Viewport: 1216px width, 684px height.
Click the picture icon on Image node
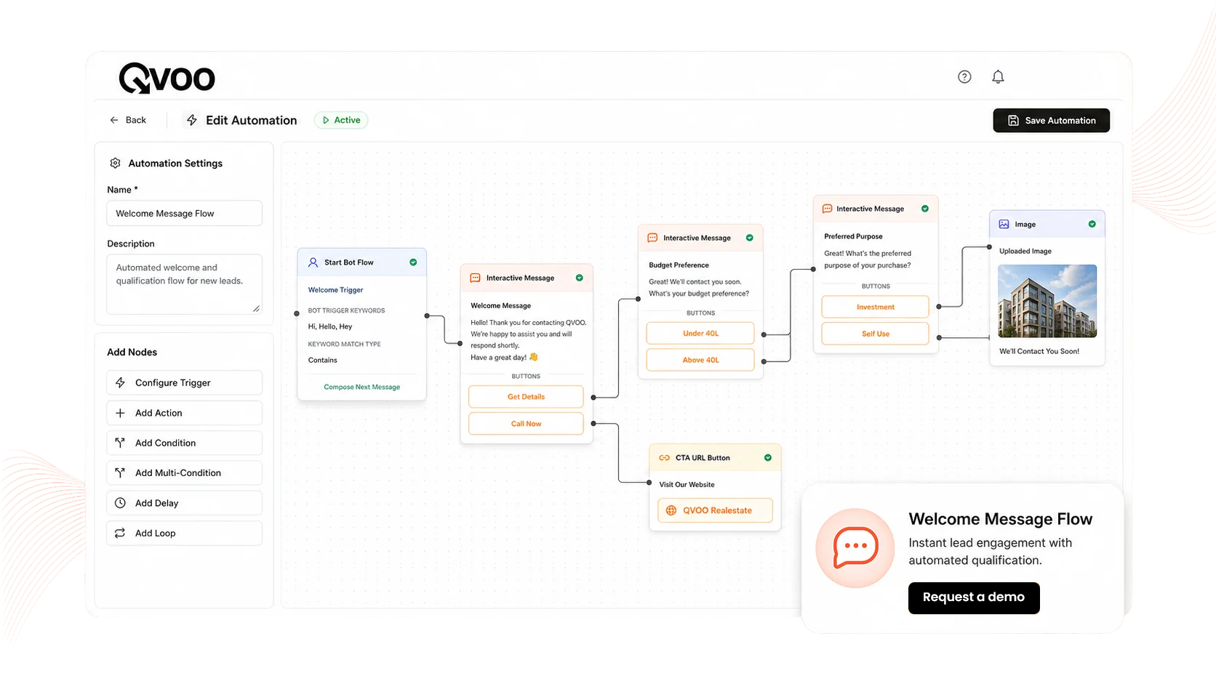click(1004, 224)
